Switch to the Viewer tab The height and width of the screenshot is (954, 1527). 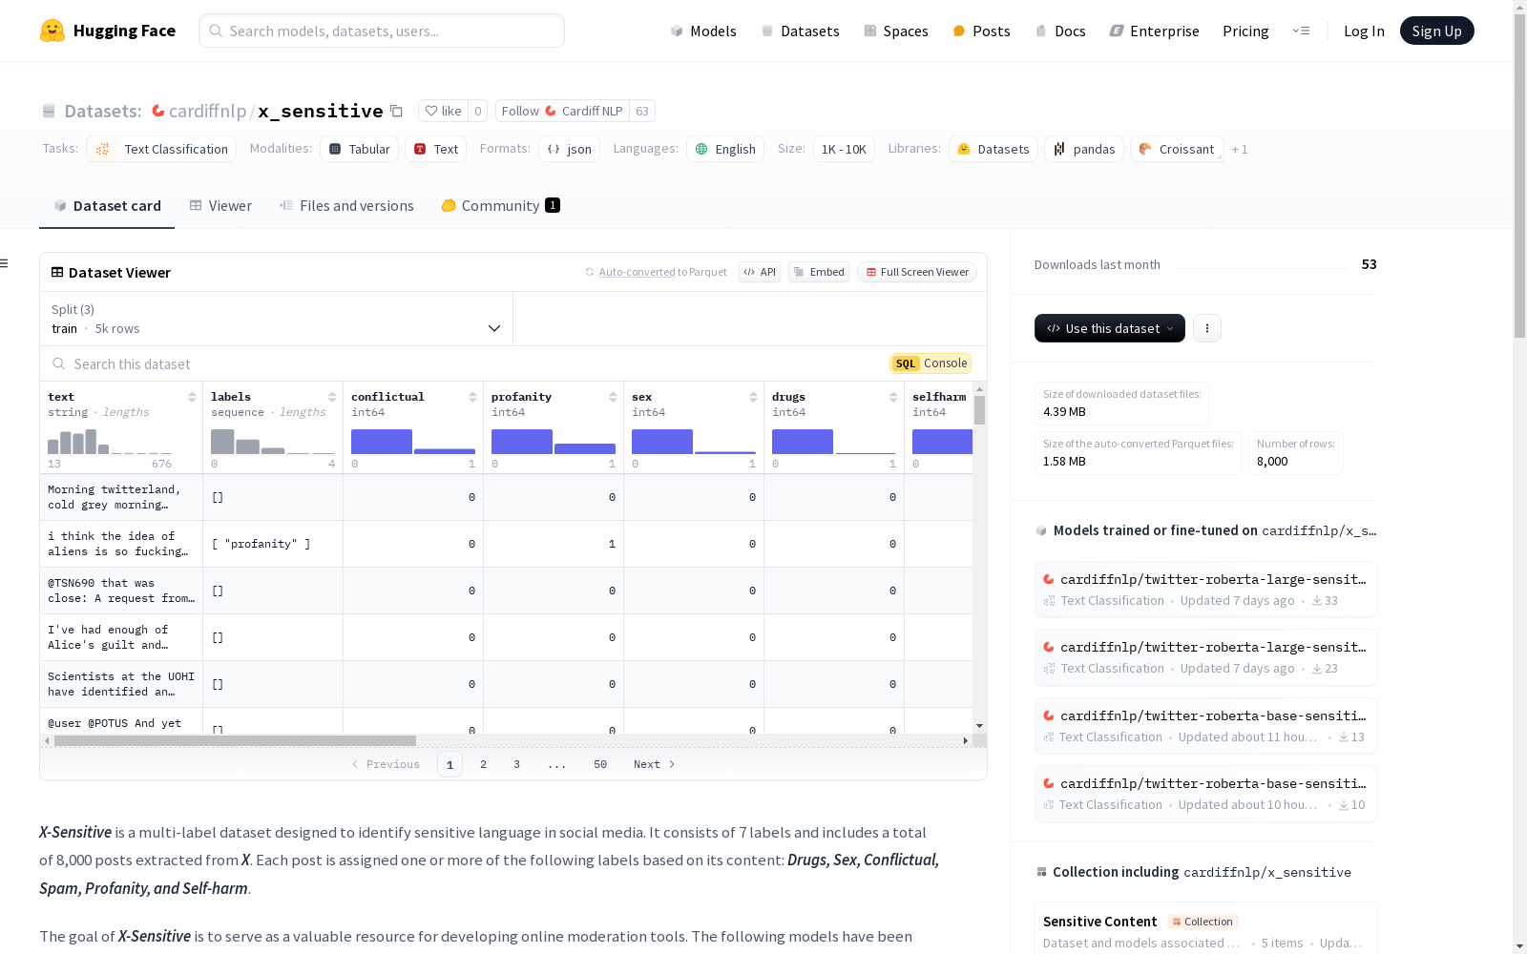(220, 206)
